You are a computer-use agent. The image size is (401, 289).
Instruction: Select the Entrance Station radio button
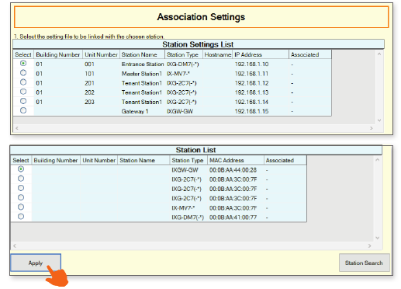coord(23,63)
